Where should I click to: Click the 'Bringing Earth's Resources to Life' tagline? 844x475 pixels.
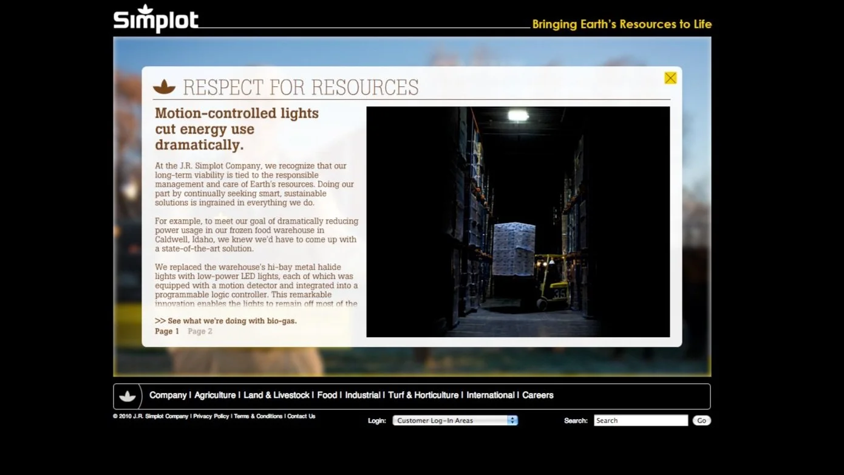[622, 24]
